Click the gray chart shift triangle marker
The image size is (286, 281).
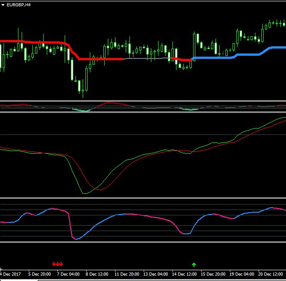(1, 268)
